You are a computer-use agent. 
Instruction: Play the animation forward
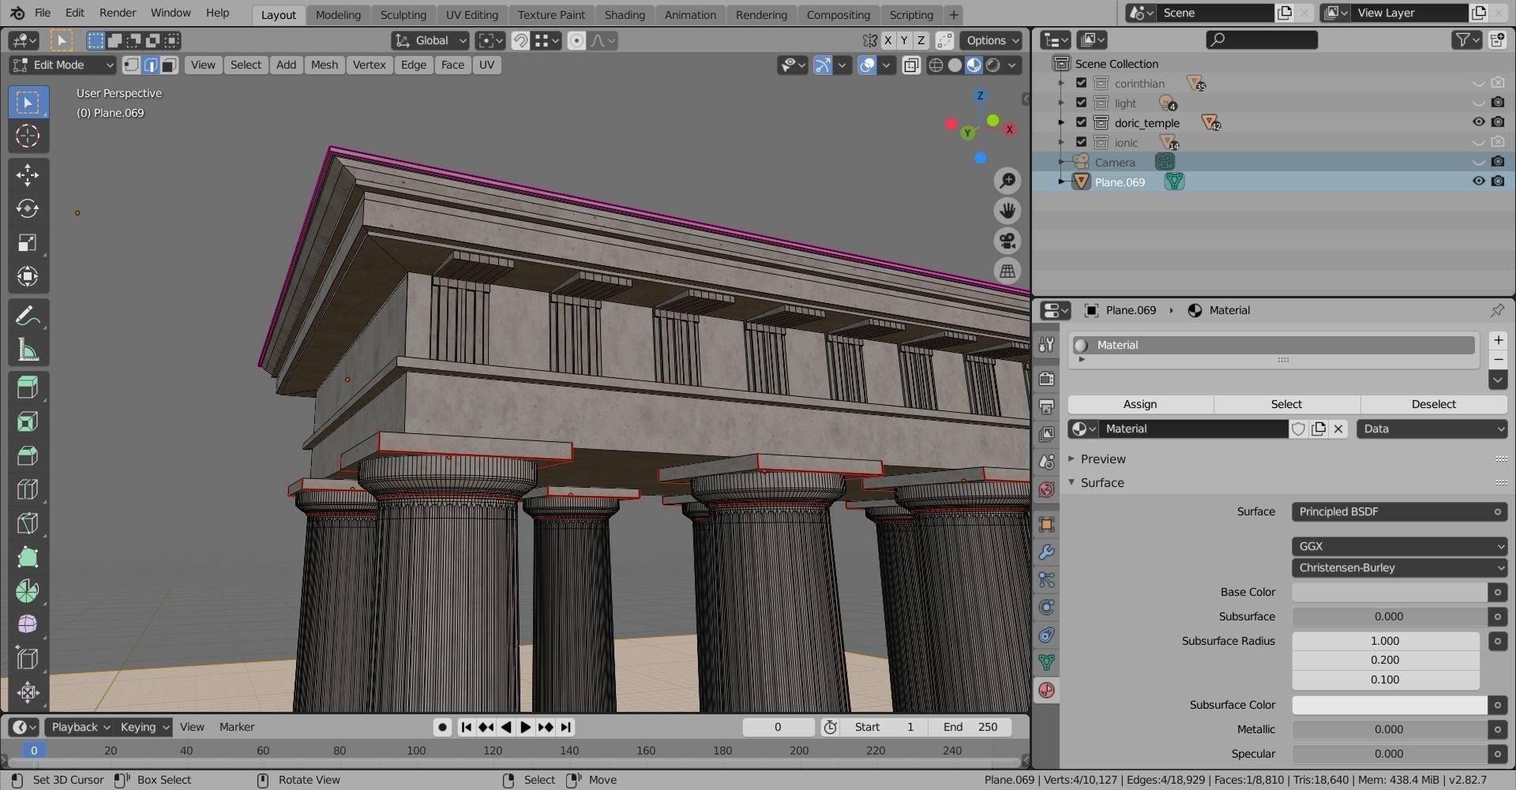point(525,727)
